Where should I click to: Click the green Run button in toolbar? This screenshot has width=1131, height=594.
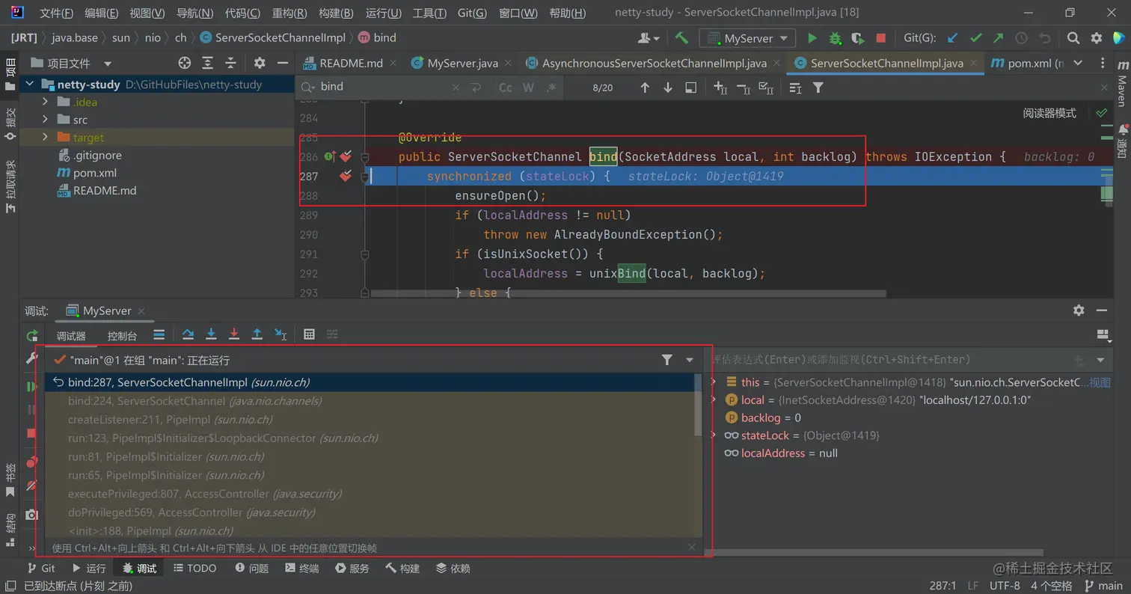point(812,38)
